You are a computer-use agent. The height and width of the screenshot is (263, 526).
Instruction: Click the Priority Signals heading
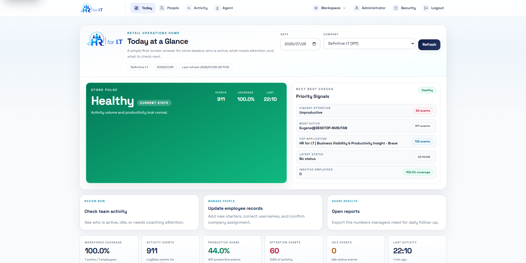(x=313, y=96)
